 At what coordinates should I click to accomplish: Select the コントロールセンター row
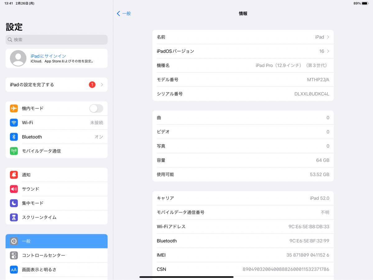[x=57, y=255]
